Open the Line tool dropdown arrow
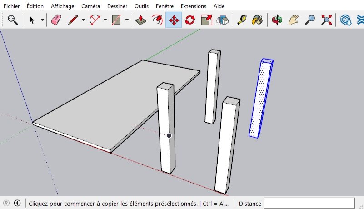The width and height of the screenshot is (364, 209). point(83,20)
